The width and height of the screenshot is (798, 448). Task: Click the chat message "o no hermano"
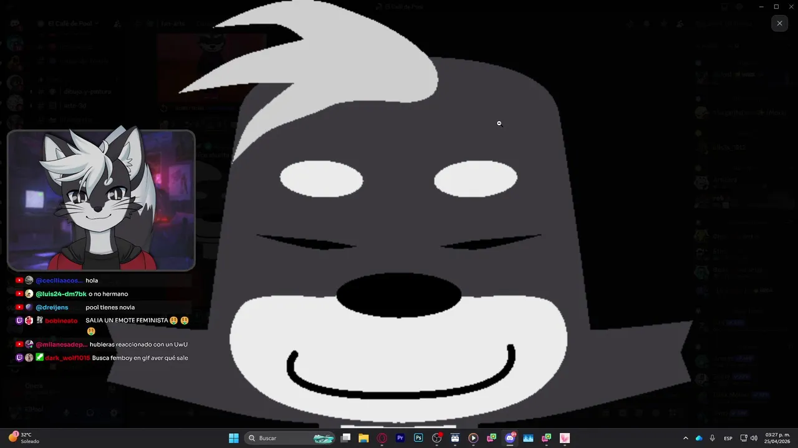[x=108, y=294]
